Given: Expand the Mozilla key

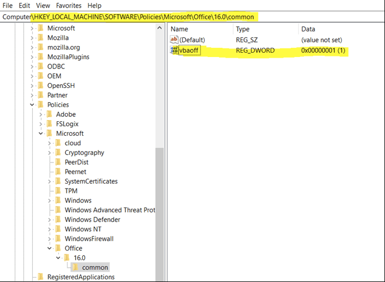Looking at the screenshot, I should coord(32,38).
